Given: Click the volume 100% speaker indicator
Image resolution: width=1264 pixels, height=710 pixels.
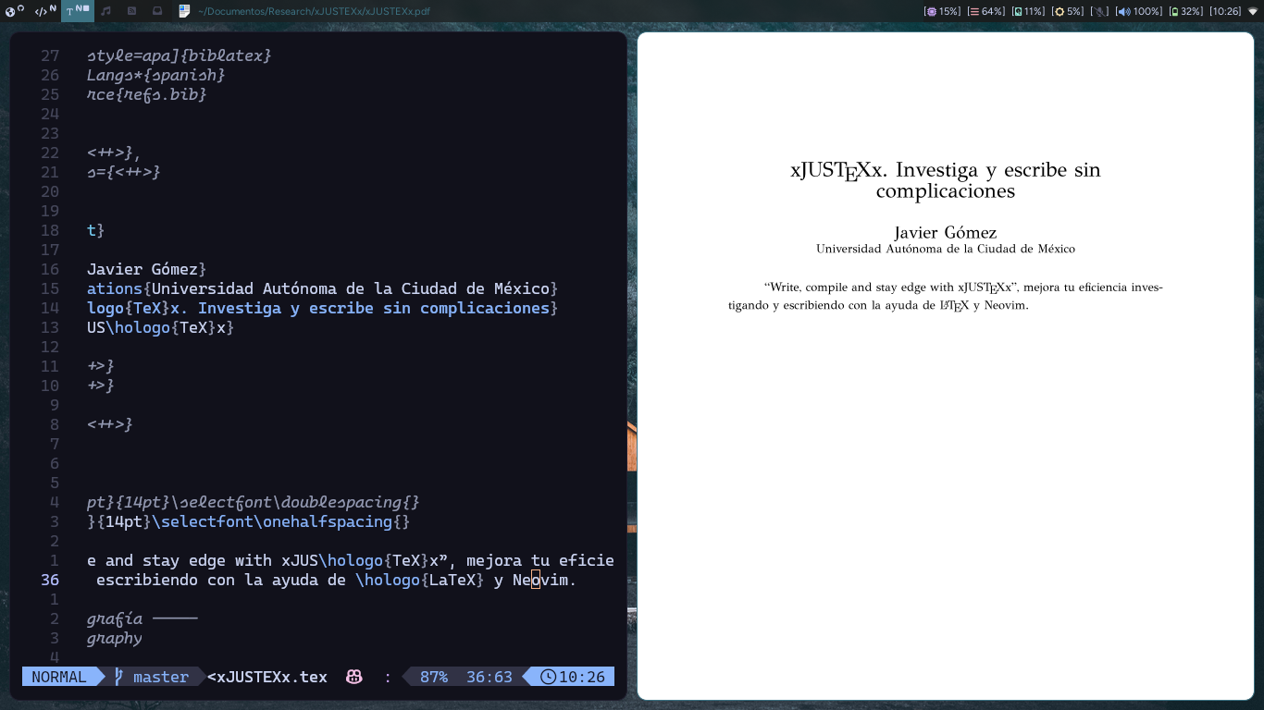Looking at the screenshot, I should [x=1138, y=11].
